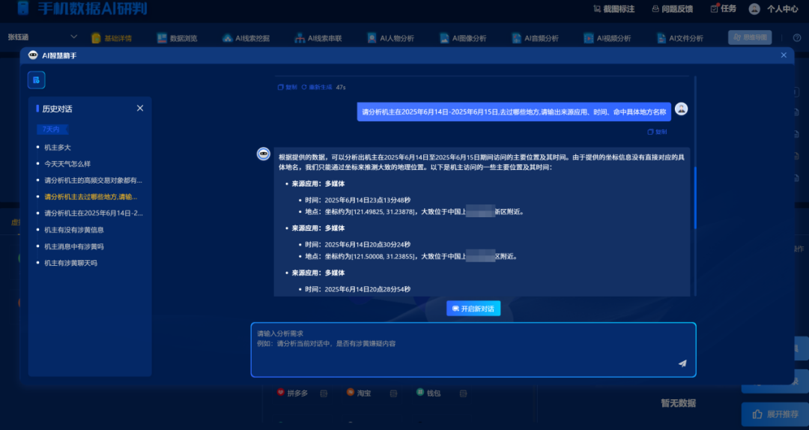Expand the 张钰涵 dropdown arrow

[x=73, y=37]
